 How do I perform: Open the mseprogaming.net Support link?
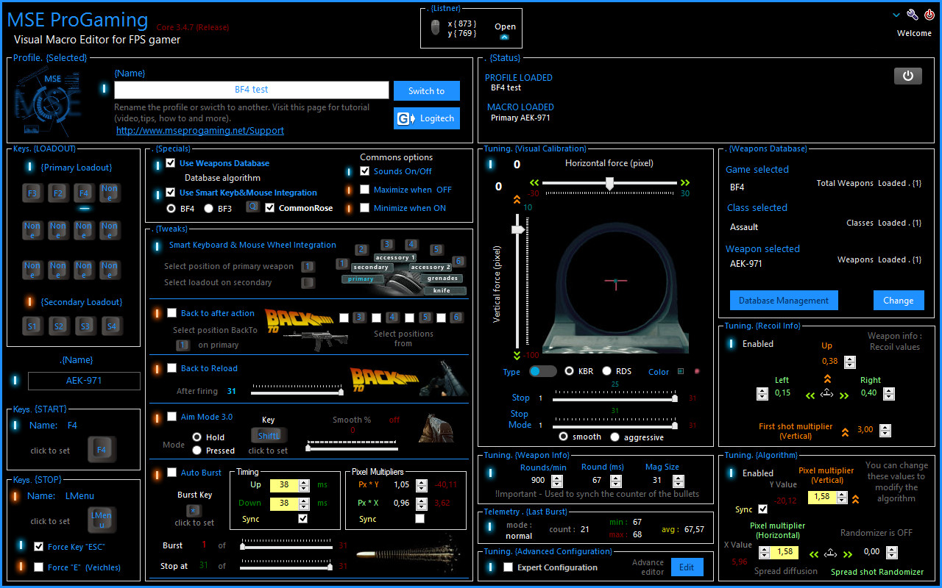(200, 131)
